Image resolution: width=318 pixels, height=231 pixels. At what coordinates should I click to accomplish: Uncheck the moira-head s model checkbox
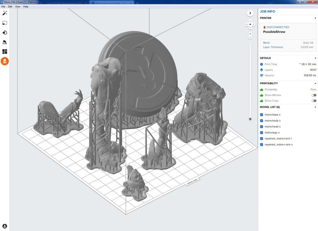261,127
